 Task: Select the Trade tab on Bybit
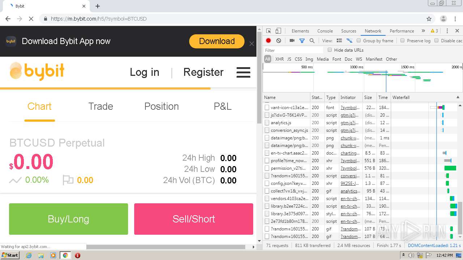[101, 107]
